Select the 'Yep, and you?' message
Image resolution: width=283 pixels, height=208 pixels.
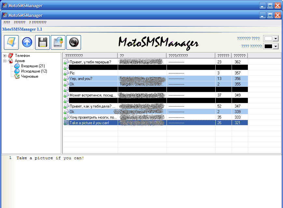point(155,78)
